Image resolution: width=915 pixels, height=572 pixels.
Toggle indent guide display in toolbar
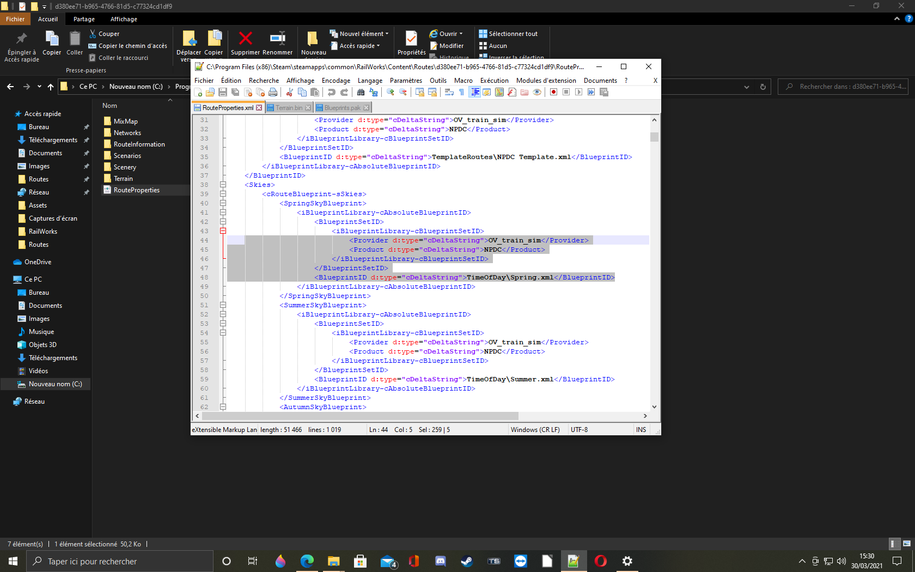(x=475, y=92)
